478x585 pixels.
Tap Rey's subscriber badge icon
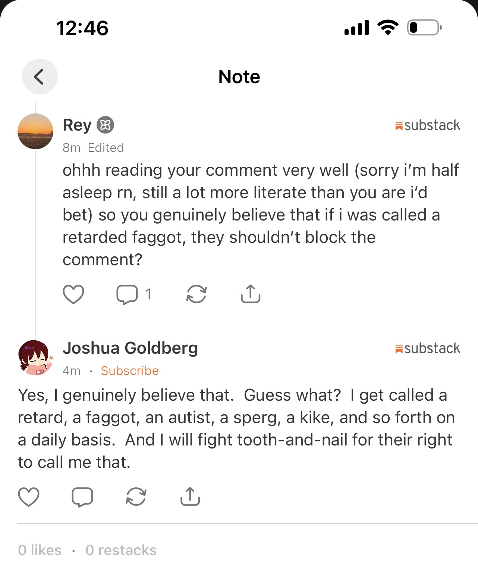(106, 125)
